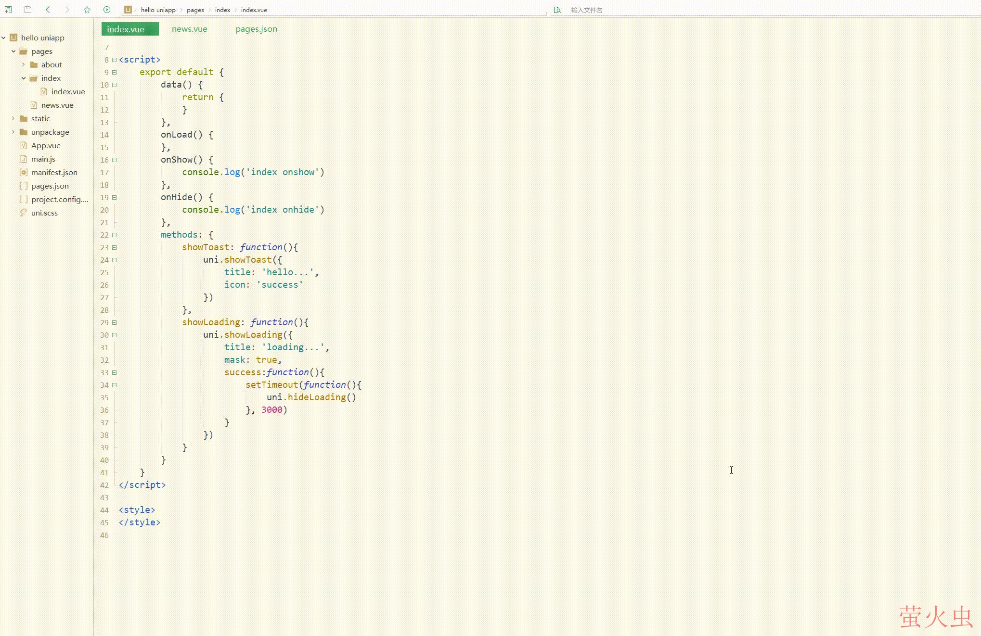The width and height of the screenshot is (981, 636).
Task: Click the closing </script> tag
Action: tap(142, 485)
